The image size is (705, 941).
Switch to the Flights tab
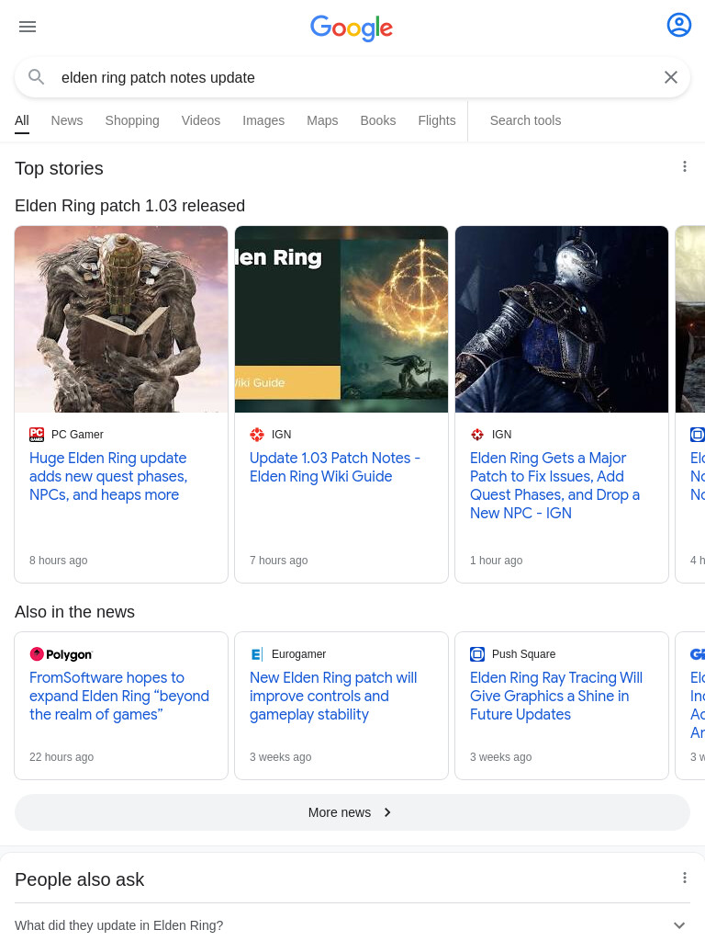(436, 120)
